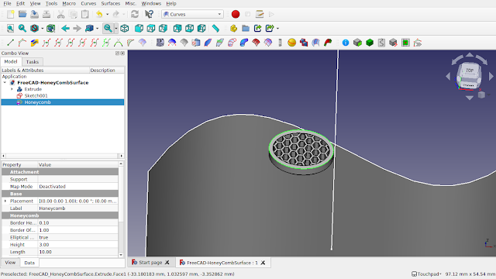Expand the Extrude tree item
The width and height of the screenshot is (496, 279).
12,89
